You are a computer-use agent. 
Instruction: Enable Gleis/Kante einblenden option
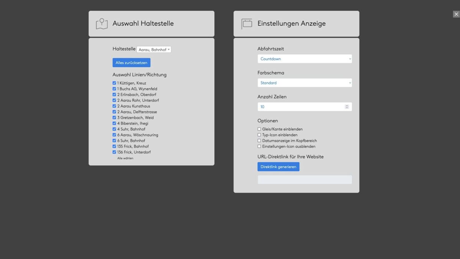click(x=259, y=129)
